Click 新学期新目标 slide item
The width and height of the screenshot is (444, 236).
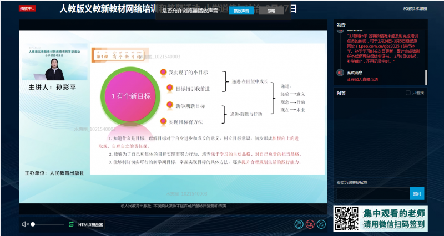[190, 106]
